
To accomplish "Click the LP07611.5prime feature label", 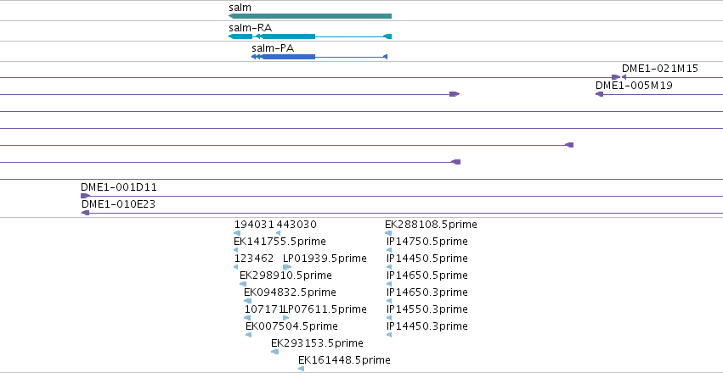I will coord(325,309).
